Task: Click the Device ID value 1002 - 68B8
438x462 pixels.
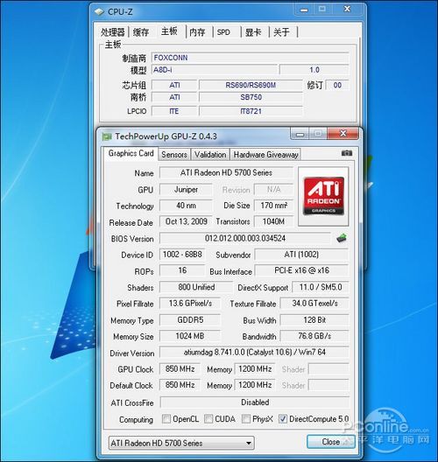Action: click(182, 255)
